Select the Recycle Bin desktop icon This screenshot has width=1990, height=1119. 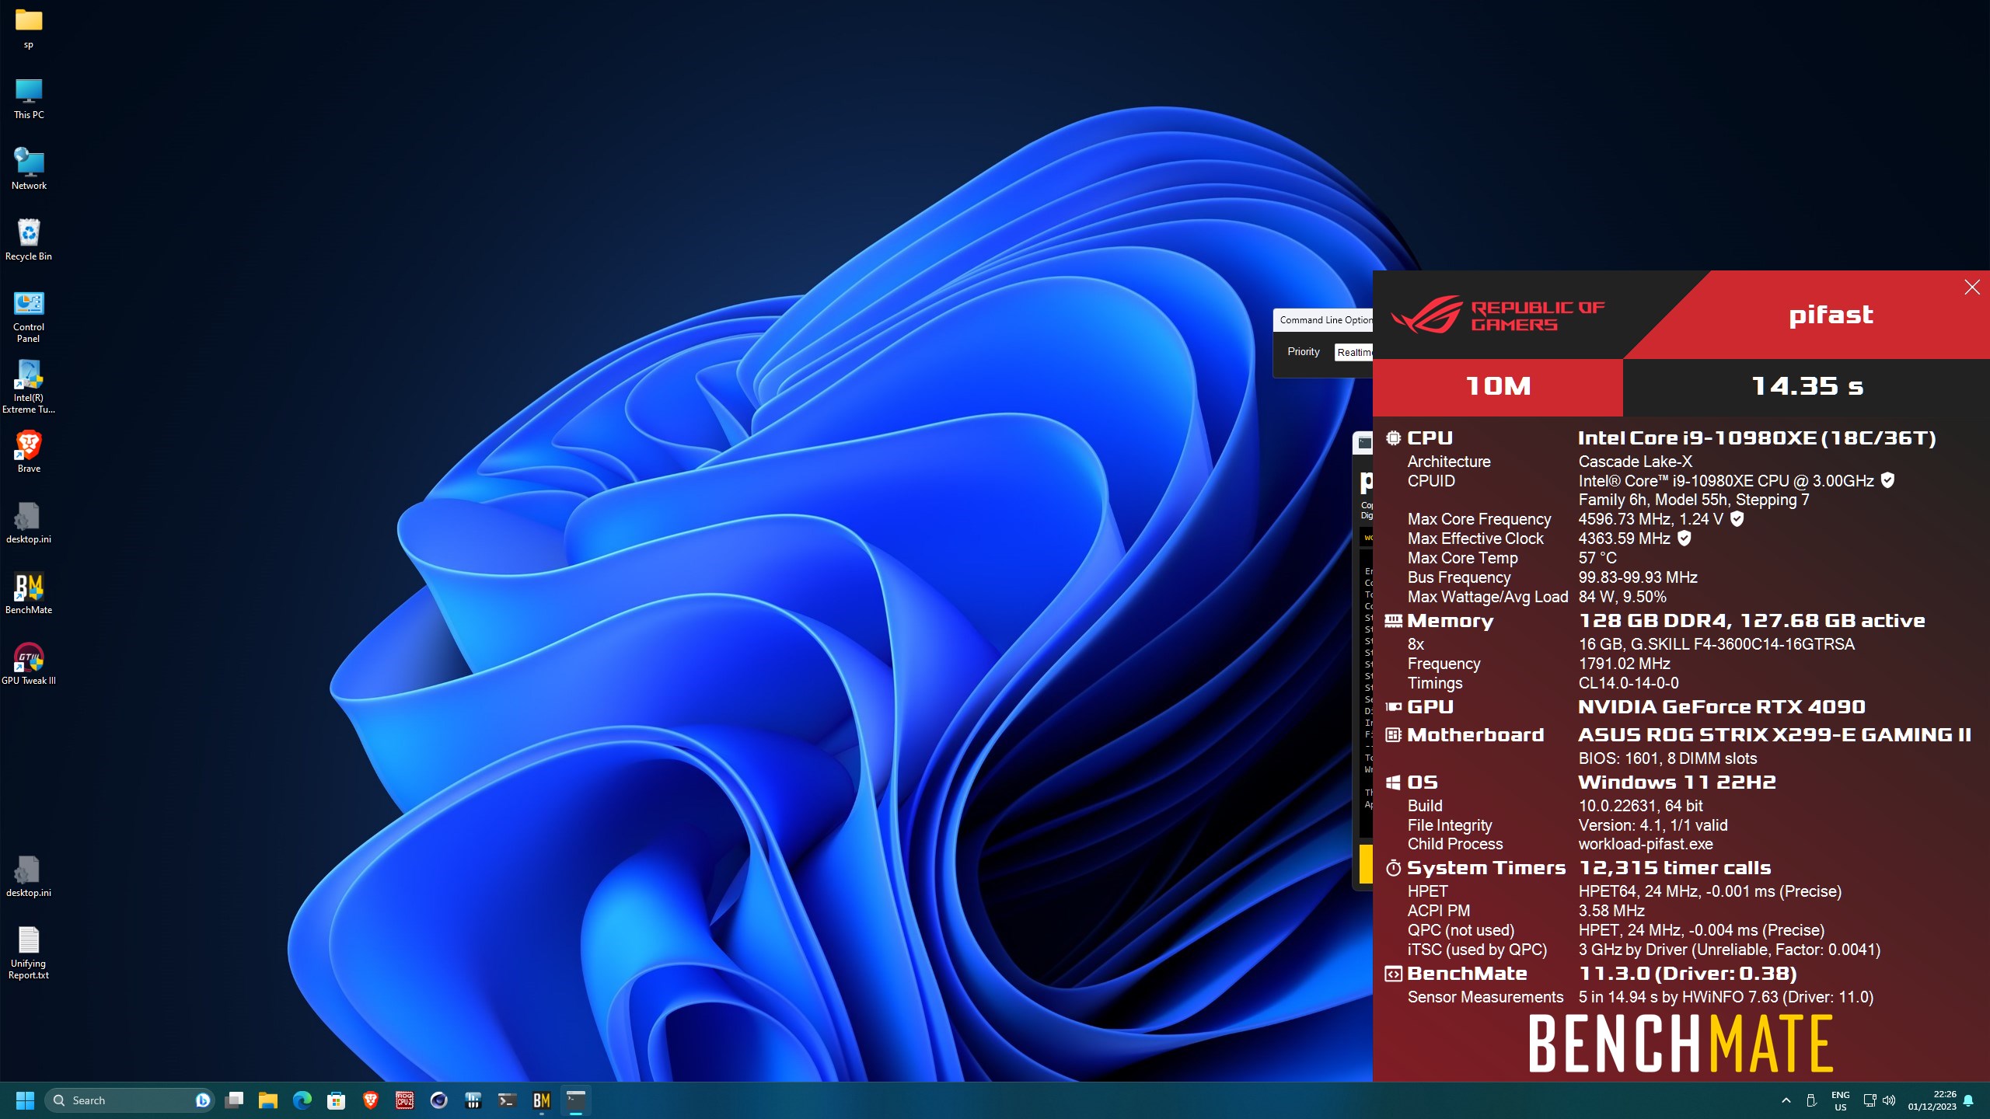pyautogui.click(x=29, y=239)
